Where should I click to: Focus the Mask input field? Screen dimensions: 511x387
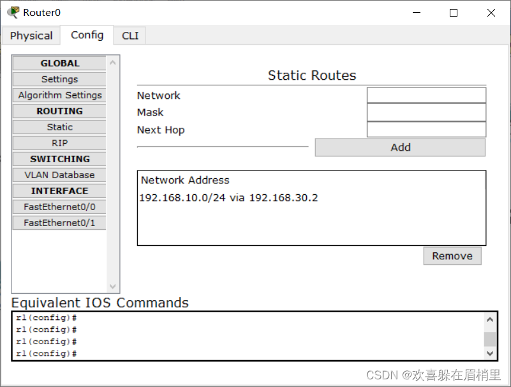(x=426, y=112)
